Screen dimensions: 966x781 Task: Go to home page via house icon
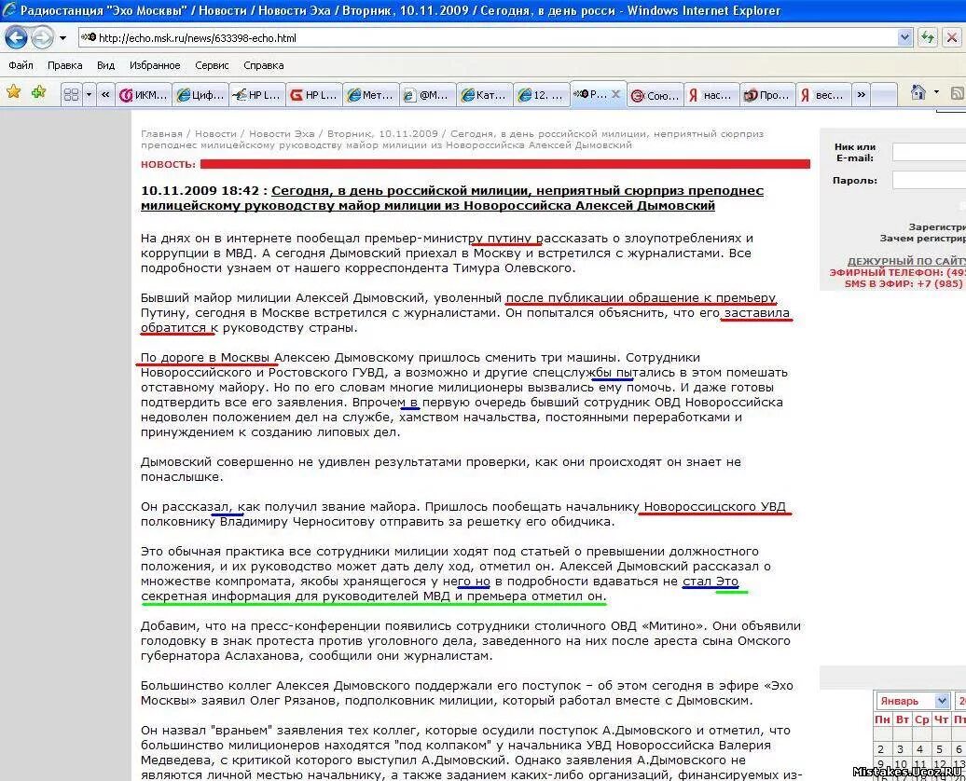click(918, 92)
